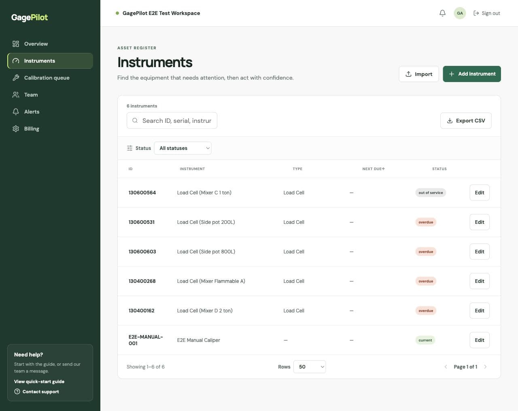Click Contact support link
This screenshot has height=411, width=518.
tap(36, 392)
